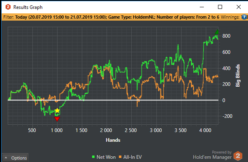Click the Results Graph window title
The height and width of the screenshot is (162, 248).
[28, 7]
